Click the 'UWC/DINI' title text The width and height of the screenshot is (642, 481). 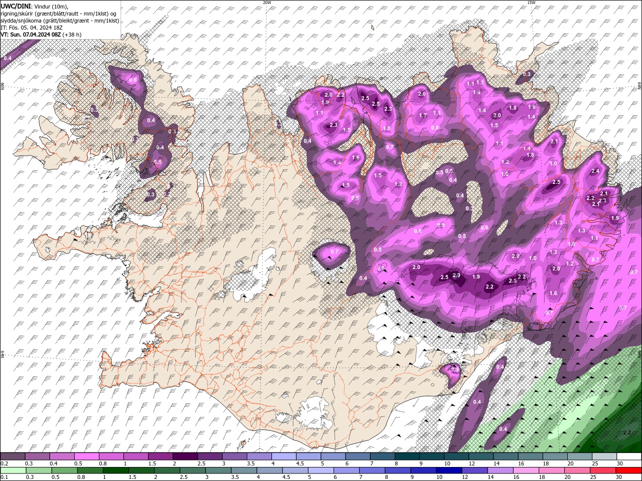tap(16, 6)
